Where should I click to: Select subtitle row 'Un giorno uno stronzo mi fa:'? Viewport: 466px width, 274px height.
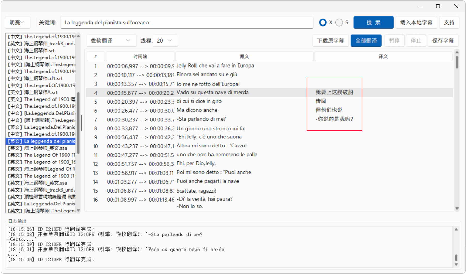coord(269,128)
